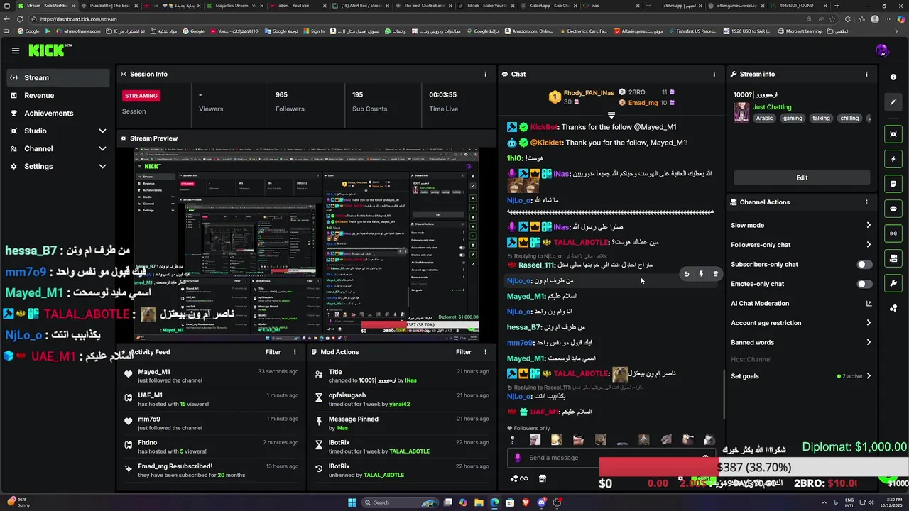Open the hamburger navigation menu
Screen dimensions: 909x511
point(16,50)
